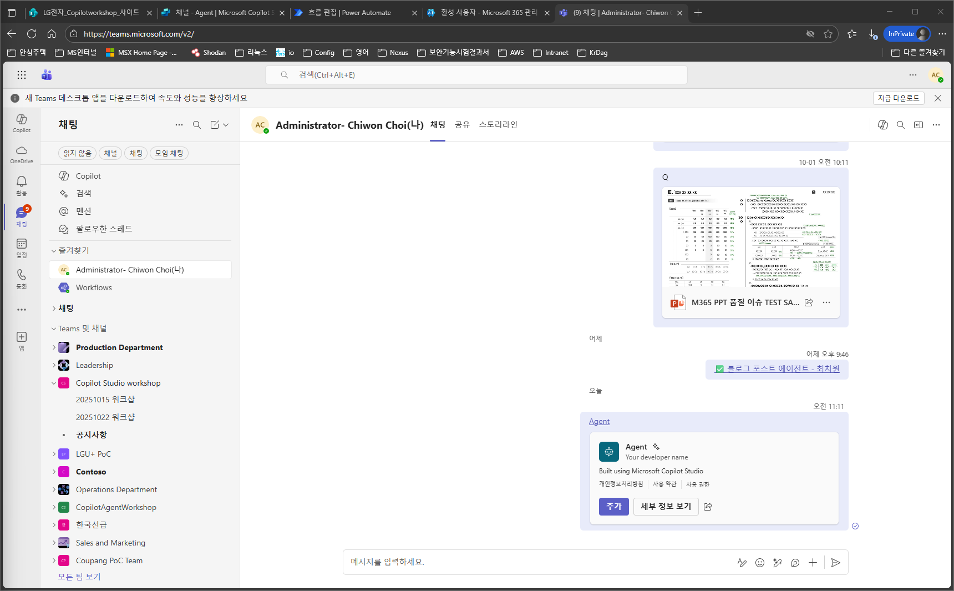
Task: Open the Calls phone icon
Action: pyautogui.click(x=21, y=279)
